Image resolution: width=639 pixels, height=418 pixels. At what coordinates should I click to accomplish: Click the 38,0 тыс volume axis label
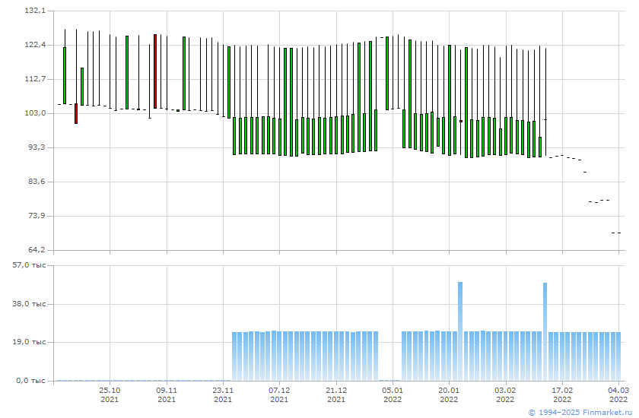pyautogui.click(x=29, y=304)
